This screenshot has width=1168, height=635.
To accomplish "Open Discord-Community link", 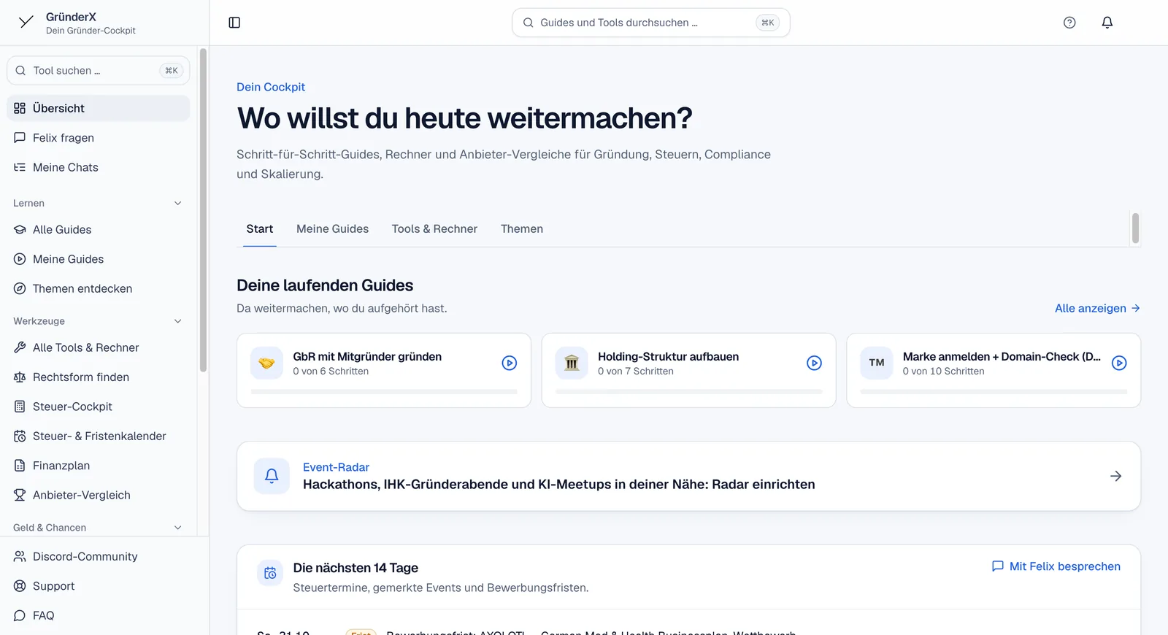I will (x=99, y=556).
